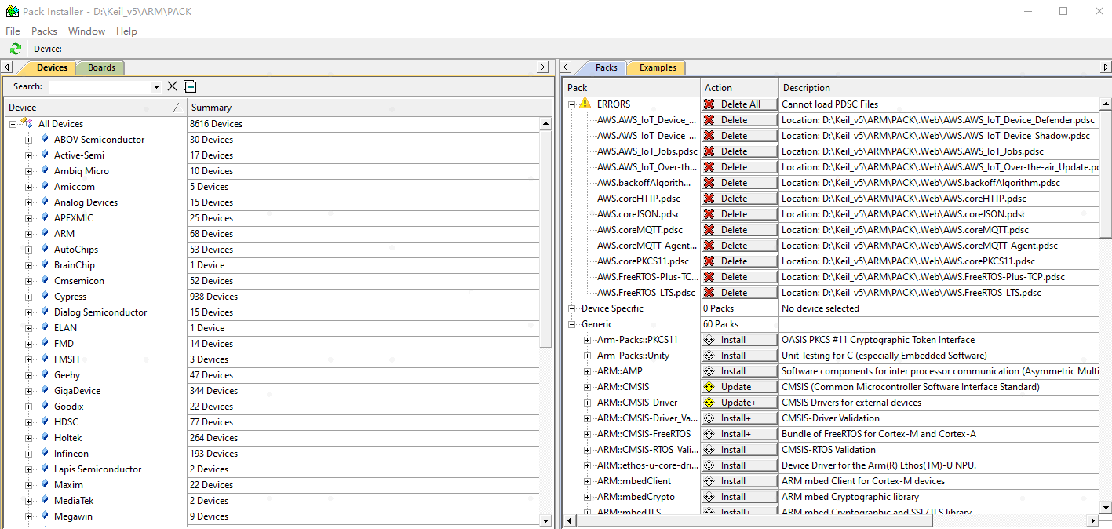Open the Window menu
The width and height of the screenshot is (1112, 529).
pos(86,31)
